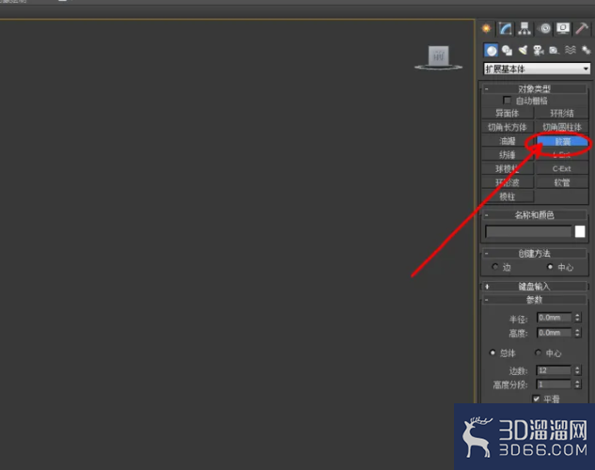Click the 高度 spinner arrows
The height and width of the screenshot is (470, 595).
(x=577, y=333)
